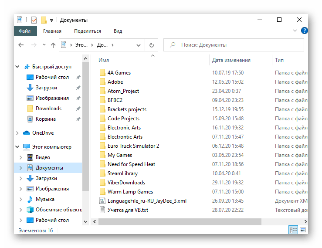The width and height of the screenshot is (322, 248).
Task: Select the Euro Truck Simulator 2 folder
Action: [133, 146]
